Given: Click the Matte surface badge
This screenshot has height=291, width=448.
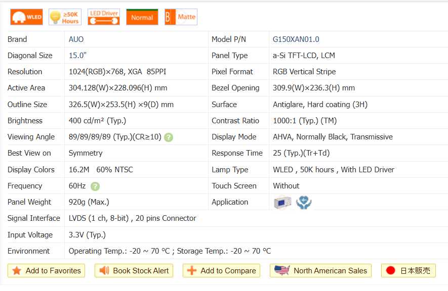Looking at the screenshot, I should [x=181, y=17].
